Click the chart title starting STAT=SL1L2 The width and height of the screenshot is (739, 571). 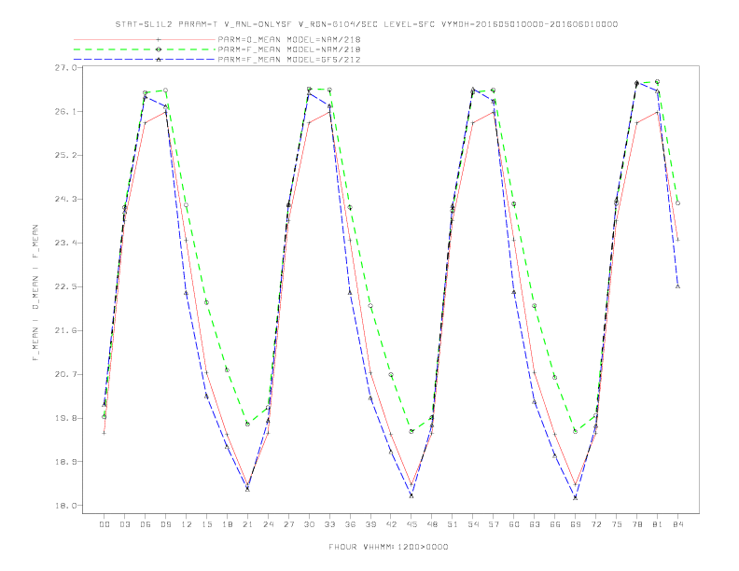(367, 24)
